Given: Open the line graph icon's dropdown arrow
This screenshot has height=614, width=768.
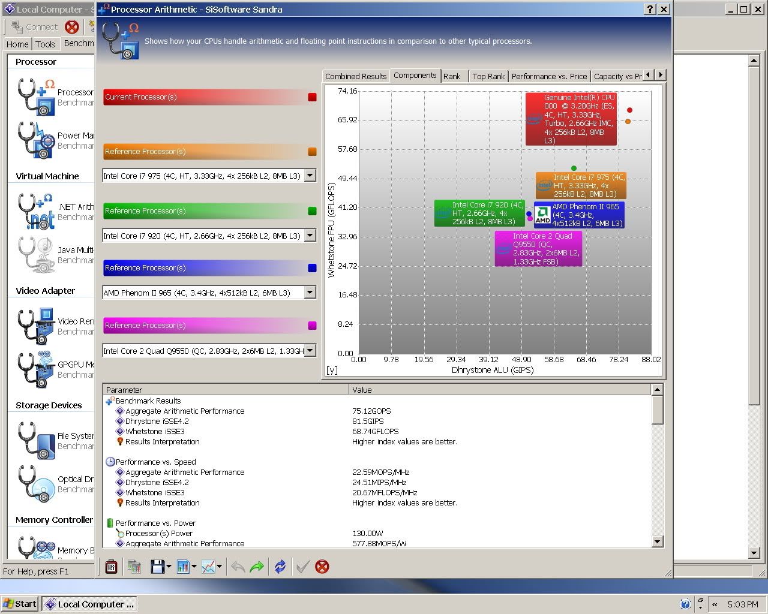Looking at the screenshot, I should tap(220, 567).
